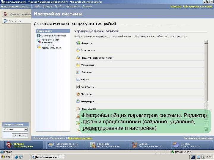Screen dimensions: 214x160
Task: Click the Контакты record type icon
Action: tap(78, 72)
